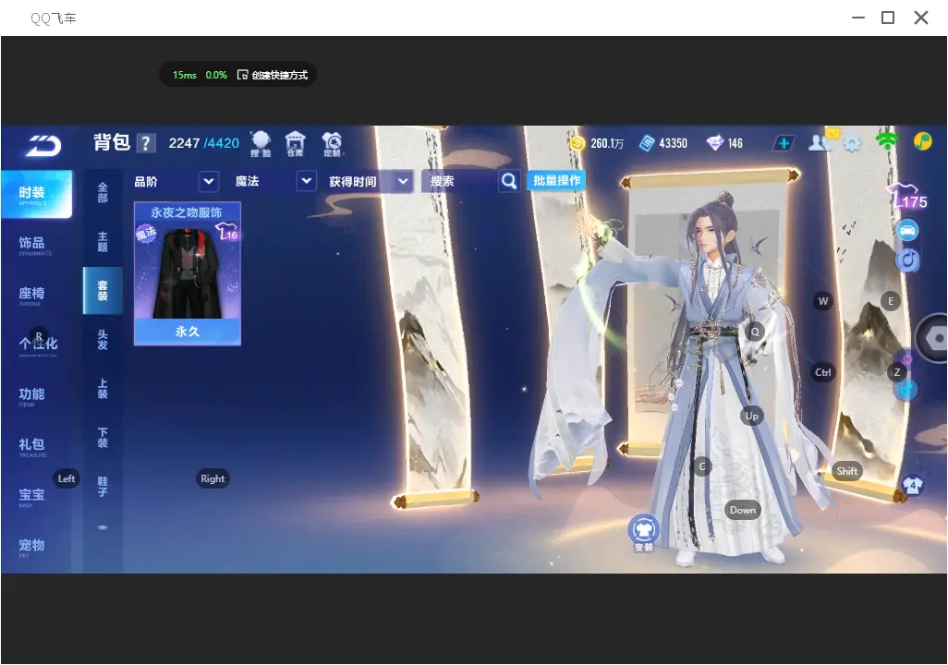
Task: Switch to the 时装 apparel tab
Action: tap(36, 194)
